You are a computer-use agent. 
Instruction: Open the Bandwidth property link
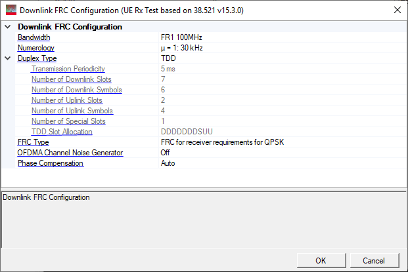coord(34,37)
